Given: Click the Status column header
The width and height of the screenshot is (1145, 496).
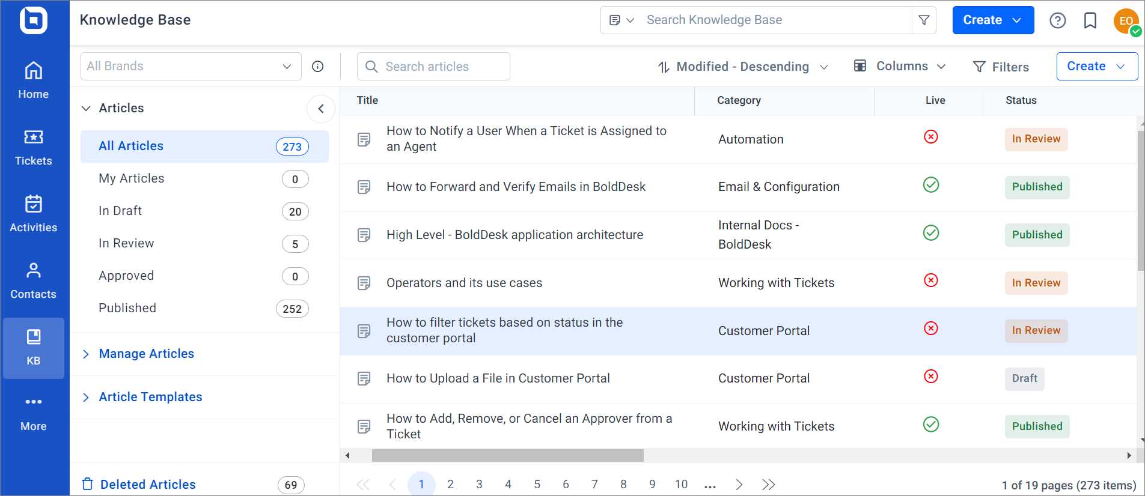Looking at the screenshot, I should point(1021,100).
